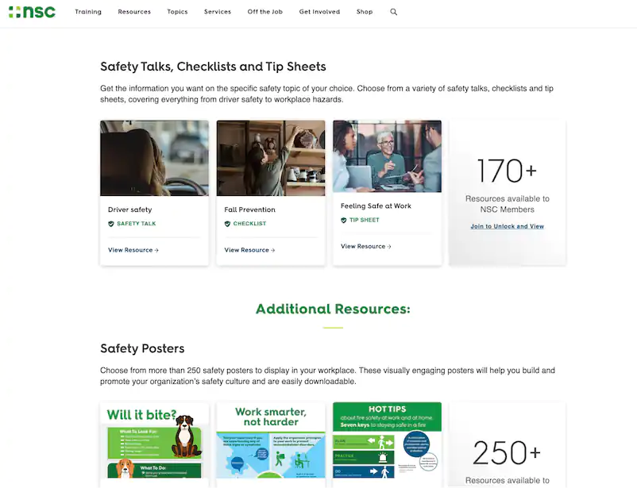The image size is (637, 488).
Task: Expand the Topics navigation item
Action: [177, 13]
